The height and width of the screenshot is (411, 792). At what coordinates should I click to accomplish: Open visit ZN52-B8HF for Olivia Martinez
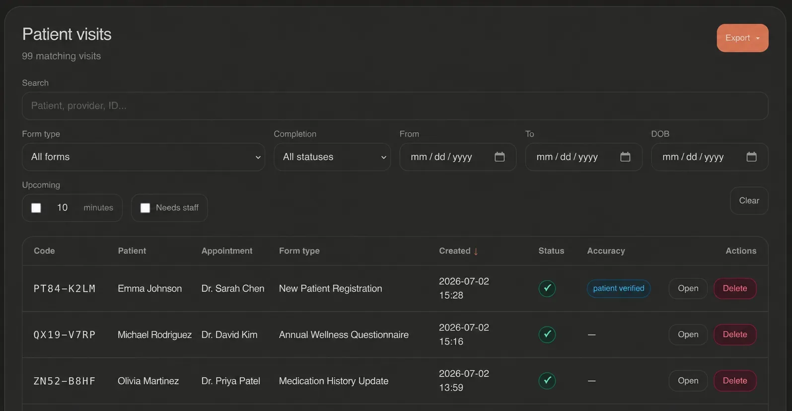pos(688,381)
